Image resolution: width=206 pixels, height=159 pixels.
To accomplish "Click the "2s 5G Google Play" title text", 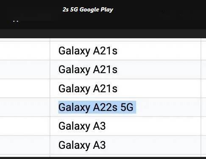I will point(88,10).
